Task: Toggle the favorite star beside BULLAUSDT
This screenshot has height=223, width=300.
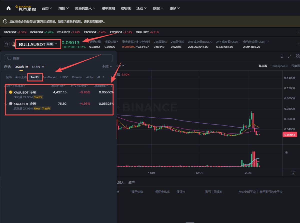Action: 7,44
